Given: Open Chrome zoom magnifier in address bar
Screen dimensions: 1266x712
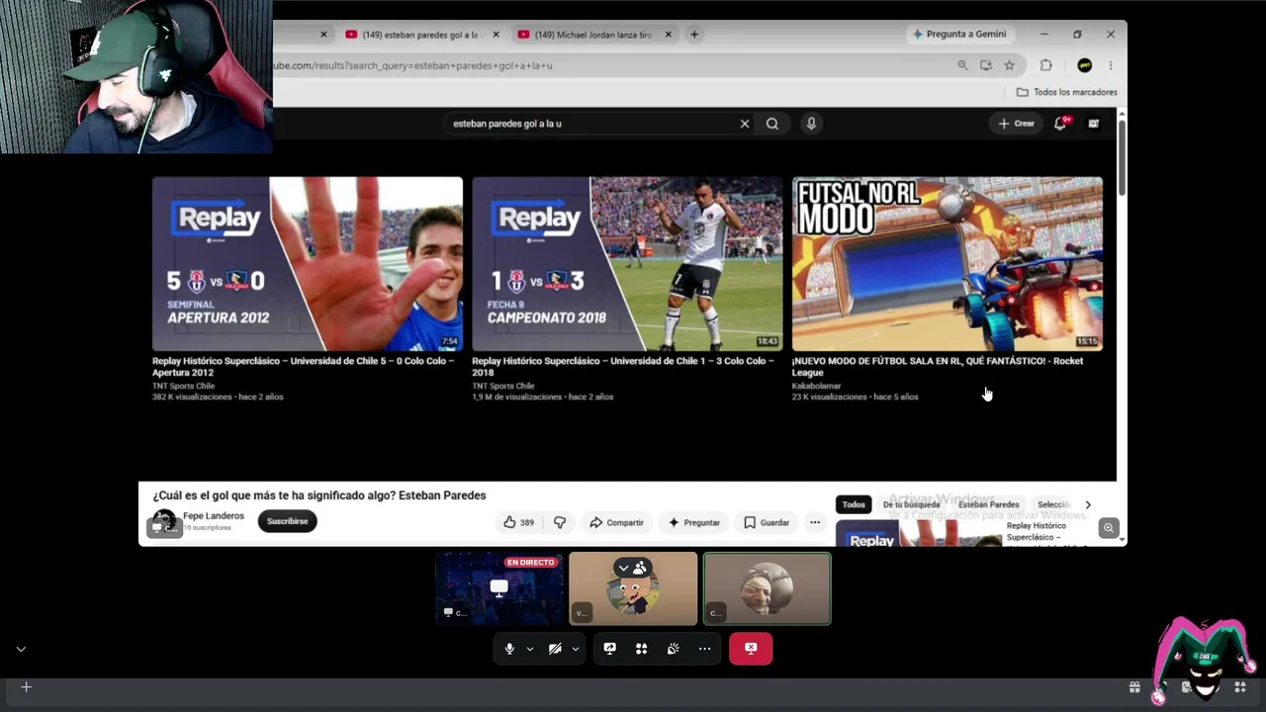Looking at the screenshot, I should (962, 65).
